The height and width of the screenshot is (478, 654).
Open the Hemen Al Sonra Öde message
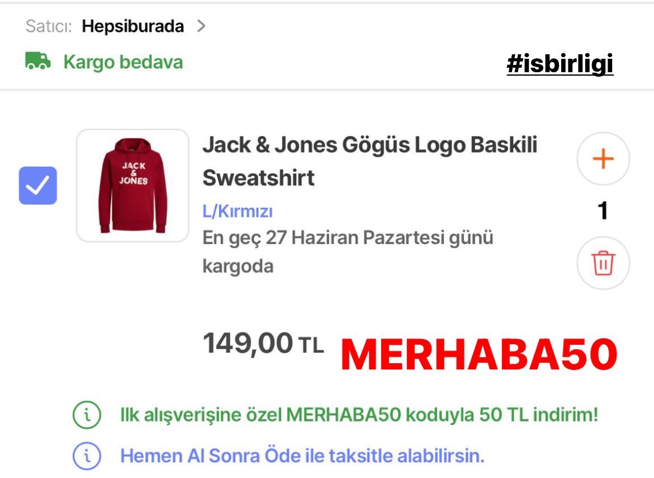[302, 456]
